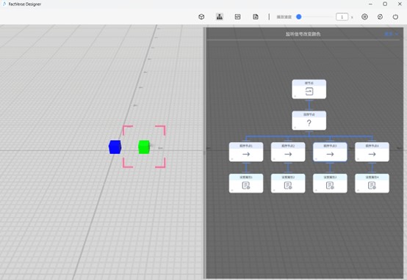Select the set-property node 设置属性2
The image size is (407, 280).
pyautogui.click(x=288, y=183)
